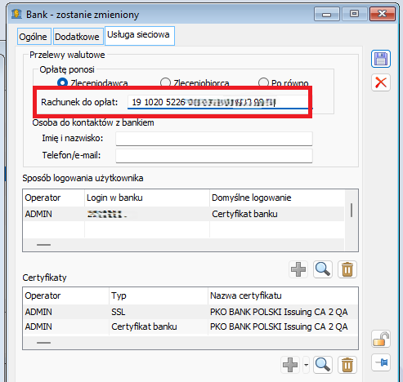403x382 pixels.
Task: Click the Imię i nazwisko input field
Action: tap(214, 139)
